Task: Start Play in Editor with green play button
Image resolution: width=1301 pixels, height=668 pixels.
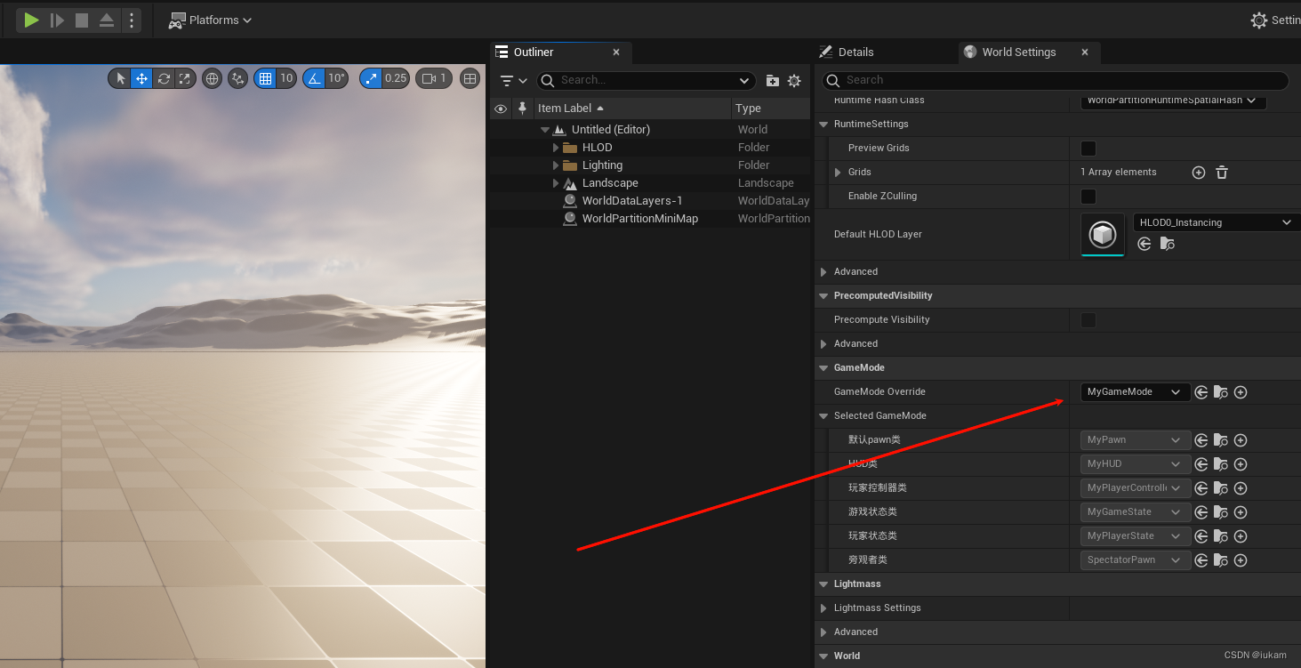Action: pos(31,20)
